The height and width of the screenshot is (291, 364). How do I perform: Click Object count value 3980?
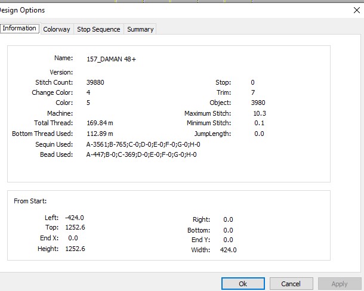click(258, 103)
